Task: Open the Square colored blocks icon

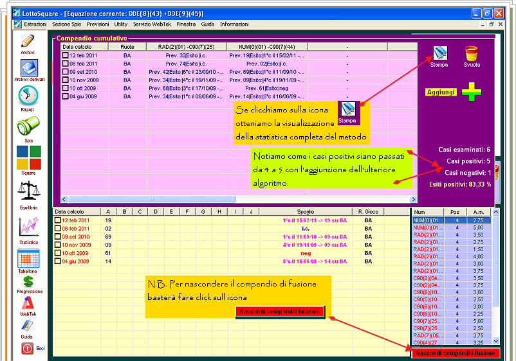Action: (28, 157)
